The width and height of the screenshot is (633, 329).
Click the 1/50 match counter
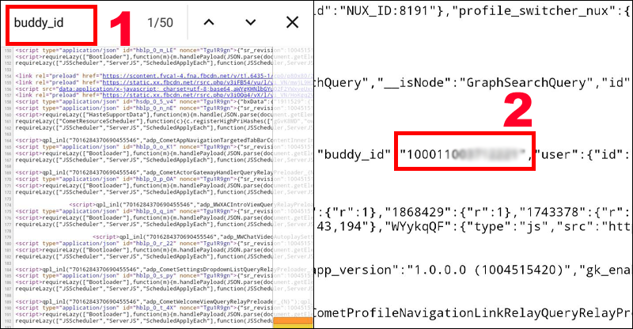pos(161,23)
